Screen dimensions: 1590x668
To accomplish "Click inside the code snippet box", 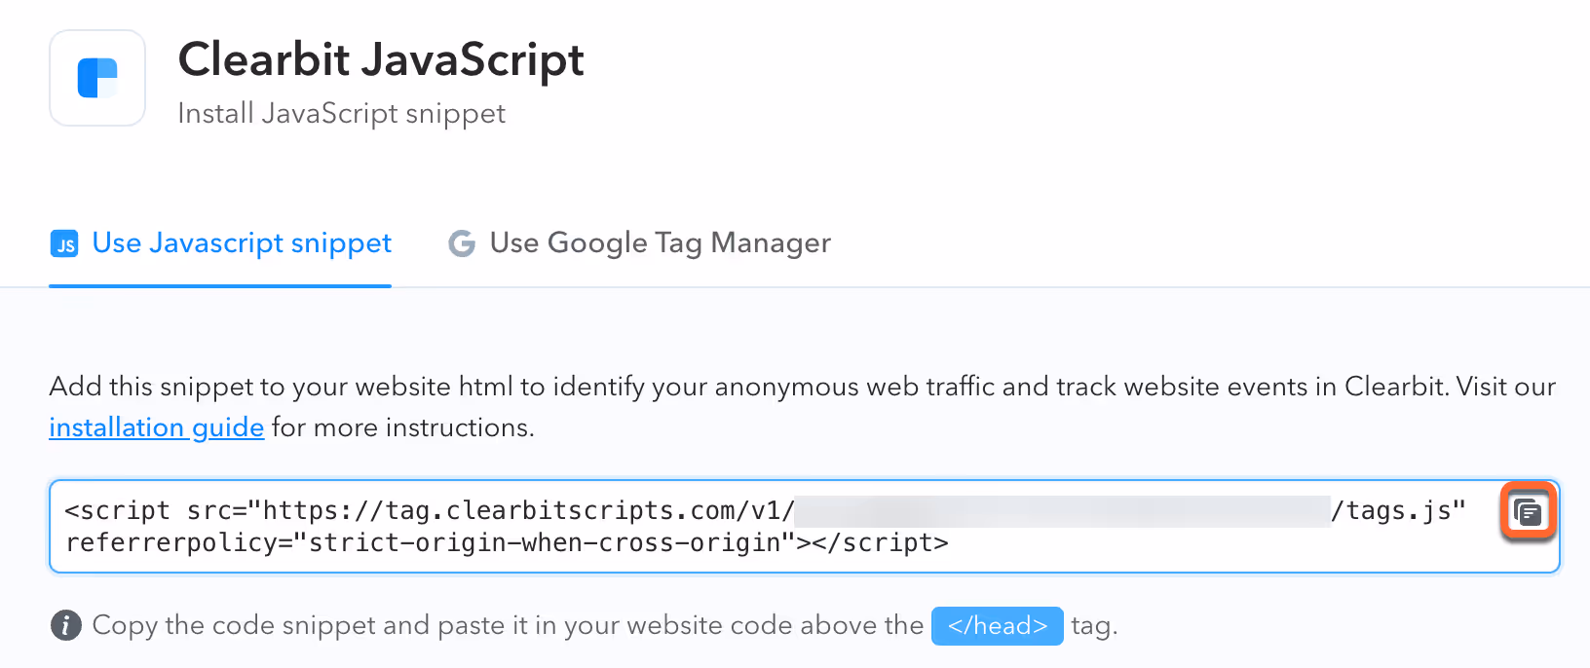I will [x=682, y=526].
